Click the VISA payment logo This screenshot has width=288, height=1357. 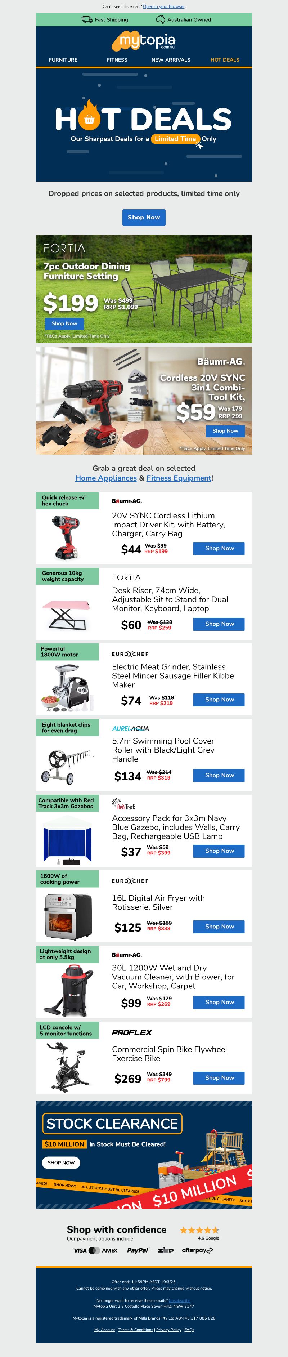[x=80, y=1250]
